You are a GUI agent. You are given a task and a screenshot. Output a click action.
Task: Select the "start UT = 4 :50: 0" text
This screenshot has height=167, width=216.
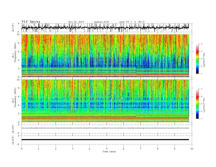pyautogui.click(x=132, y=22)
